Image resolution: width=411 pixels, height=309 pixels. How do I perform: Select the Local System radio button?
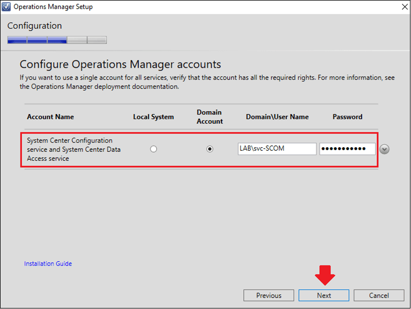coord(153,149)
